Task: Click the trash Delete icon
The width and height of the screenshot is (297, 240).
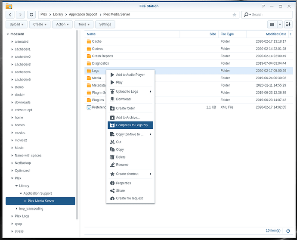Action: [x=112, y=157]
